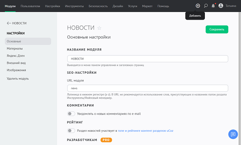Open the search magnifier icon
Image resolution: width=241 pixels, height=145 pixels.
(x=206, y=6)
